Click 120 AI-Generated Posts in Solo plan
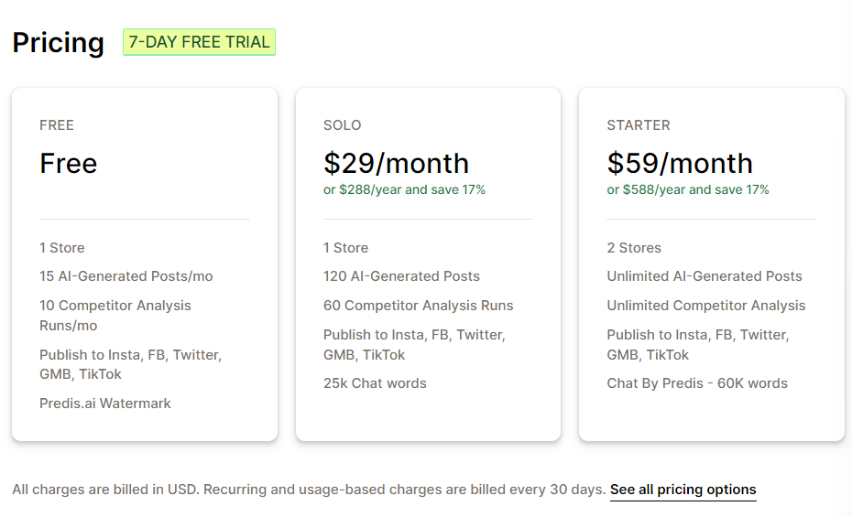This screenshot has width=852, height=517. 401,276
